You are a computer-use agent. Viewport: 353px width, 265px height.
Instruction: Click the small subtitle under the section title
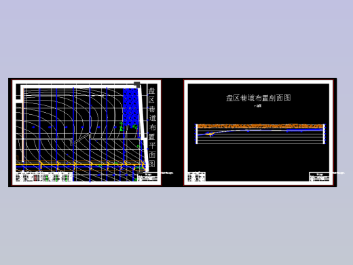[258, 105]
